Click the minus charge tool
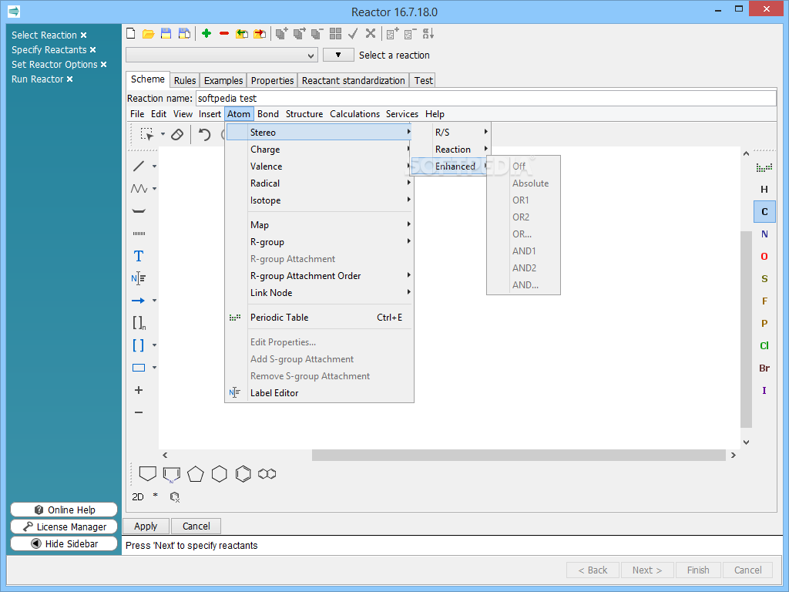The width and height of the screenshot is (789, 592). pos(139,412)
